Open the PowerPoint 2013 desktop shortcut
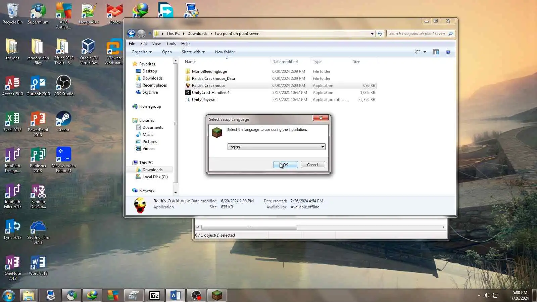 coord(38,124)
